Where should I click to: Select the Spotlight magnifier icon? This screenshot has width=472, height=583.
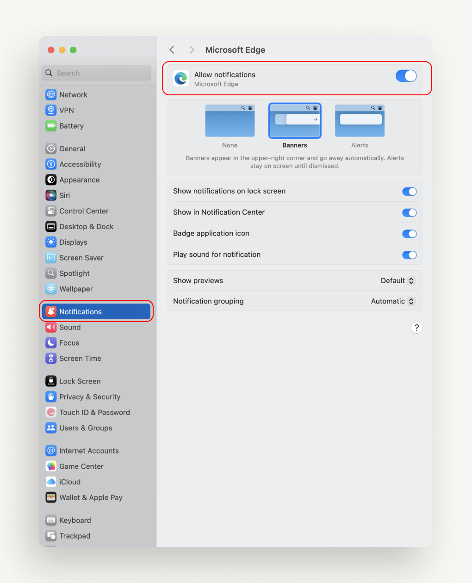(51, 273)
